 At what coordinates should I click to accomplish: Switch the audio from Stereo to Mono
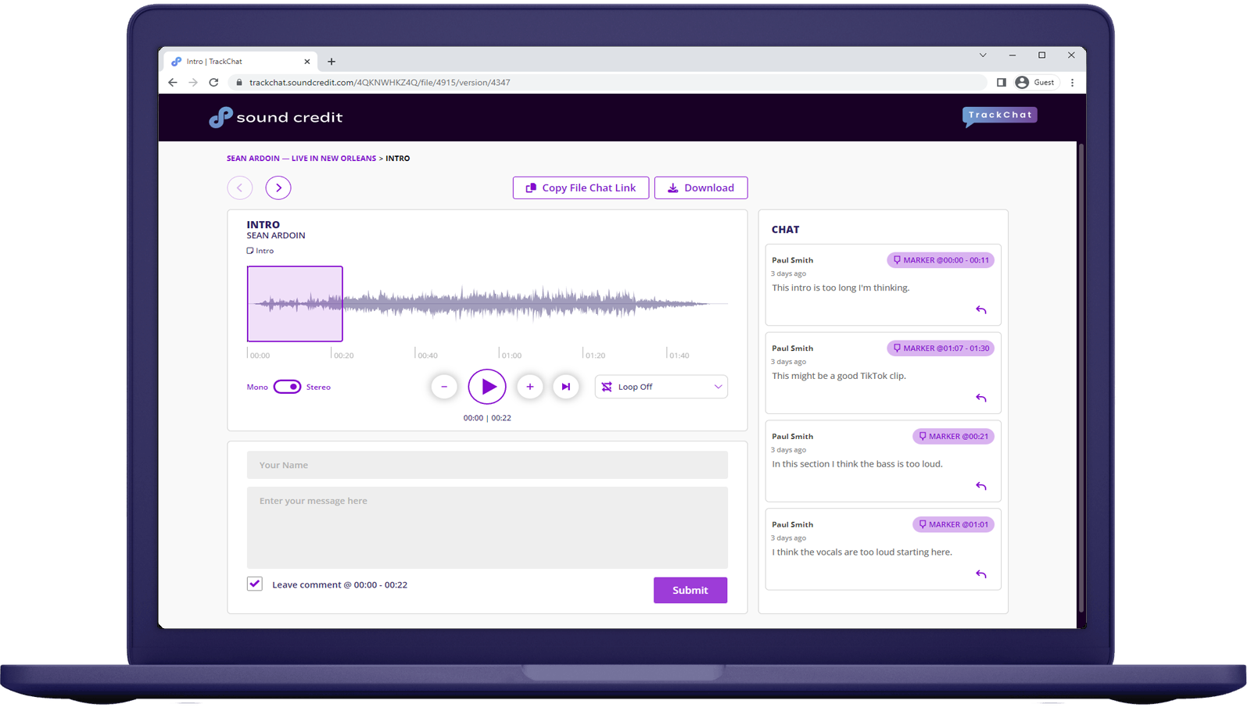pos(288,386)
